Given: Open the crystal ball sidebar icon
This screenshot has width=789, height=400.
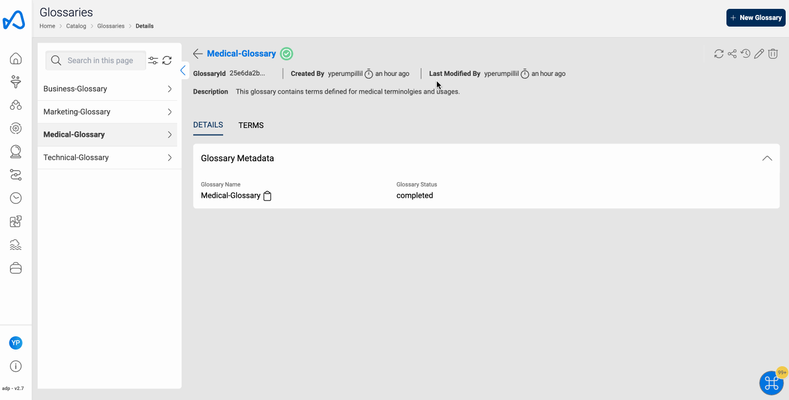Looking at the screenshot, I should 16,151.
